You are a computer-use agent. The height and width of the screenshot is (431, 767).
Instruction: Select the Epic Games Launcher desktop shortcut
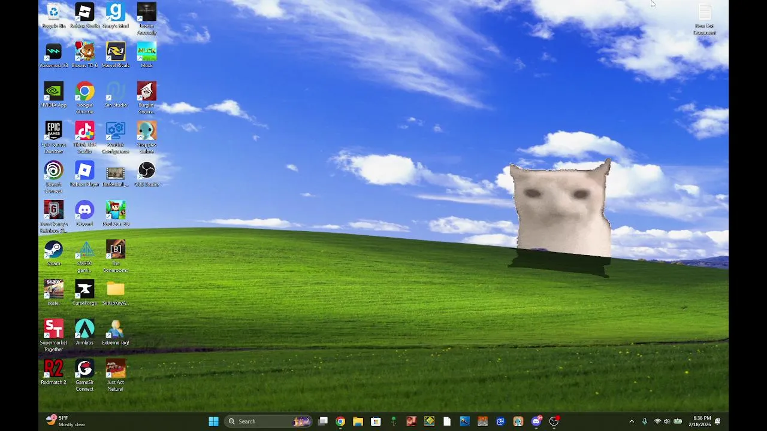(x=53, y=138)
